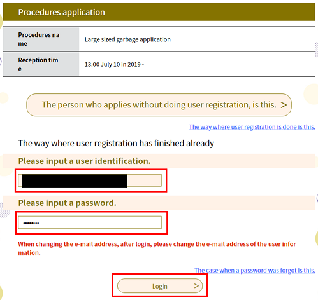Click empty area right of the redacted user ID

(x=144, y=181)
